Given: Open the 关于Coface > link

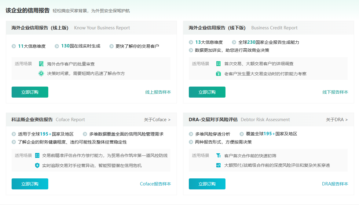Looking at the screenshot, I should point(157,120).
